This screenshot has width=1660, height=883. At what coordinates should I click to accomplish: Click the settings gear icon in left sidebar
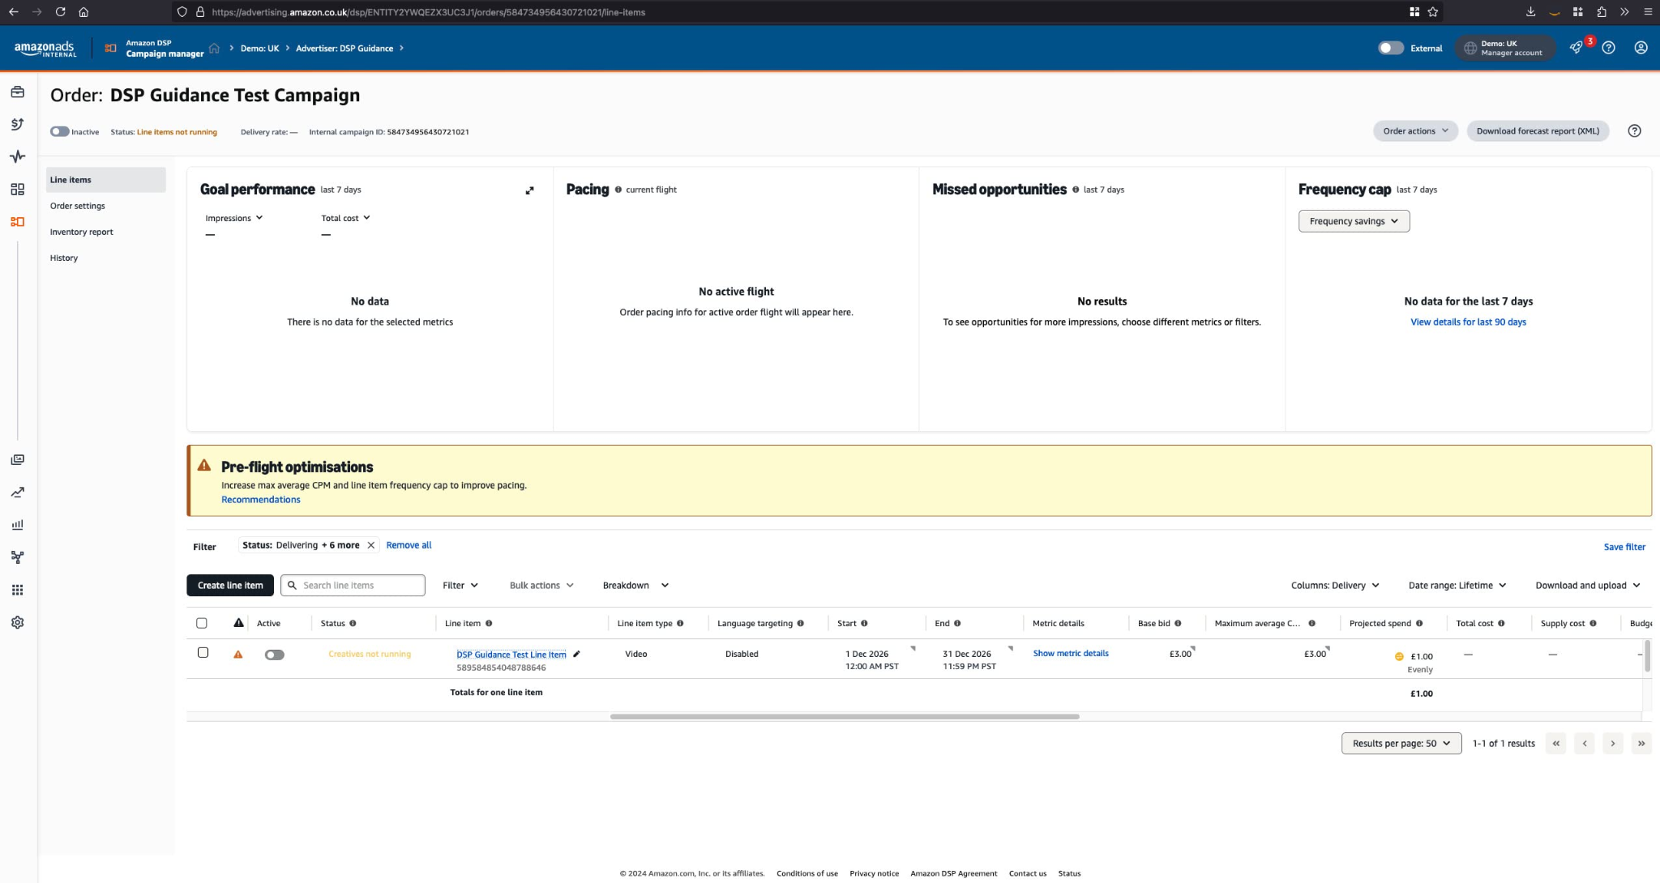tap(17, 622)
